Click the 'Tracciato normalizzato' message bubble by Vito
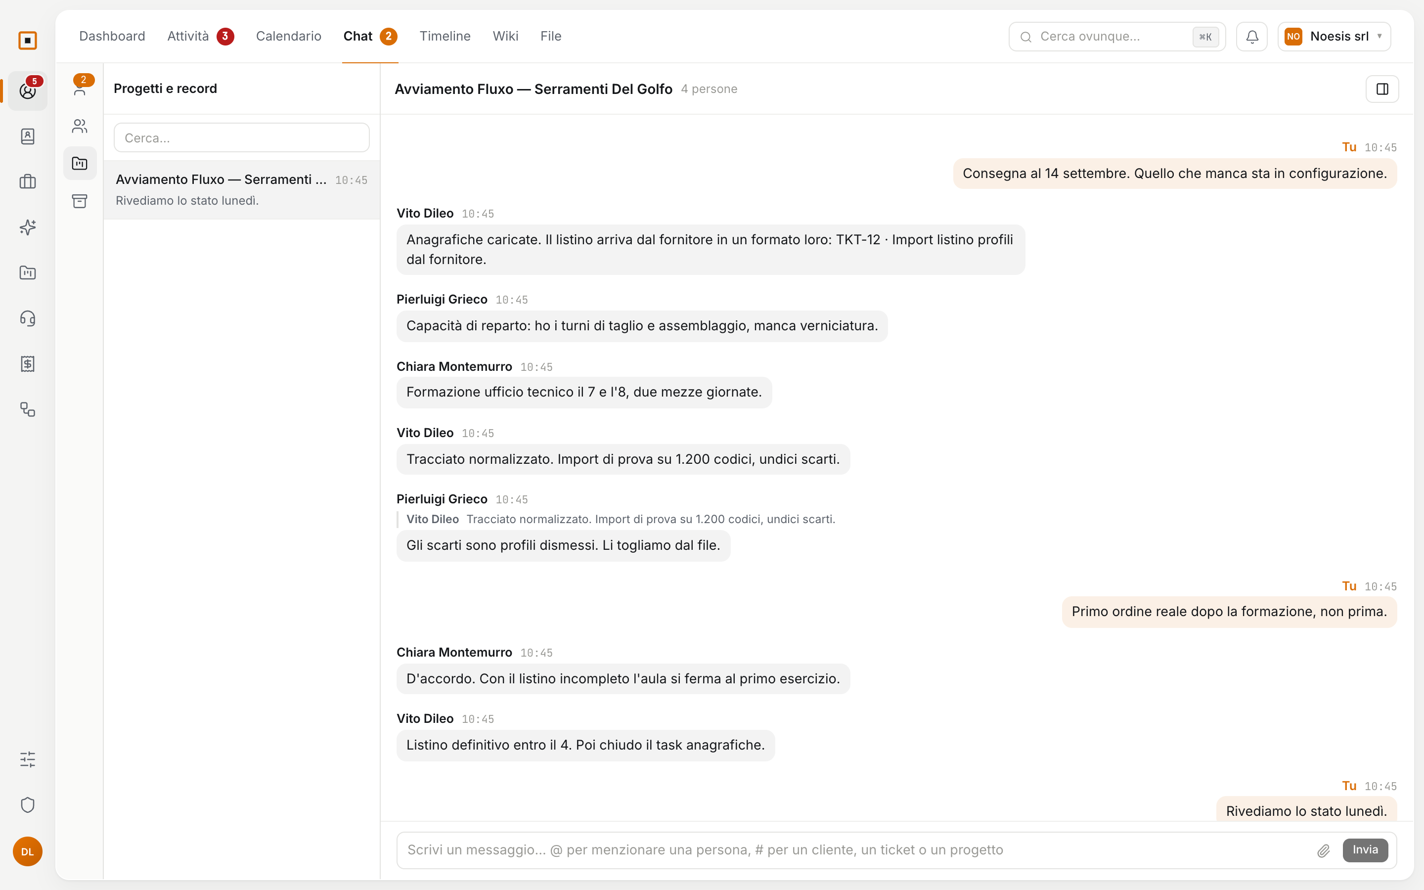1424x890 pixels. point(623,459)
